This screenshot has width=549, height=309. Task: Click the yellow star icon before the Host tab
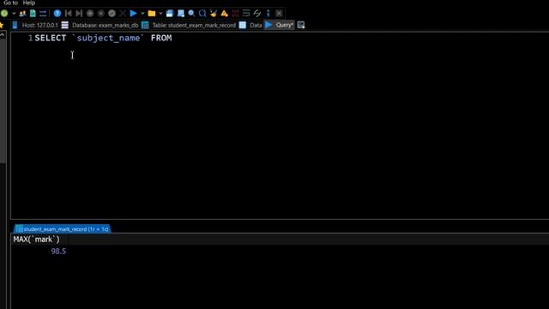[x=2, y=25]
